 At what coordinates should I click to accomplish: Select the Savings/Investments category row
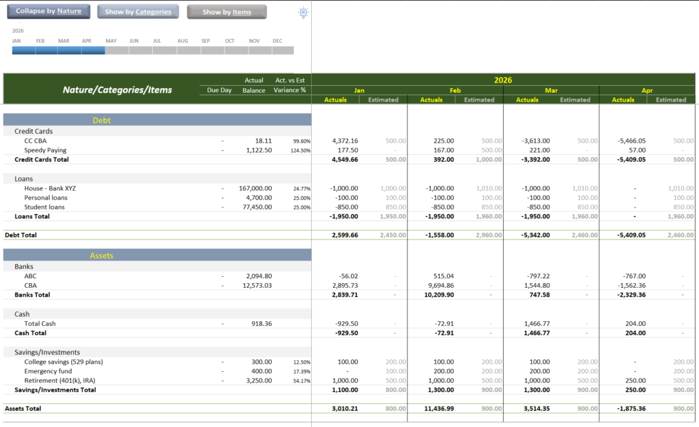158,352
